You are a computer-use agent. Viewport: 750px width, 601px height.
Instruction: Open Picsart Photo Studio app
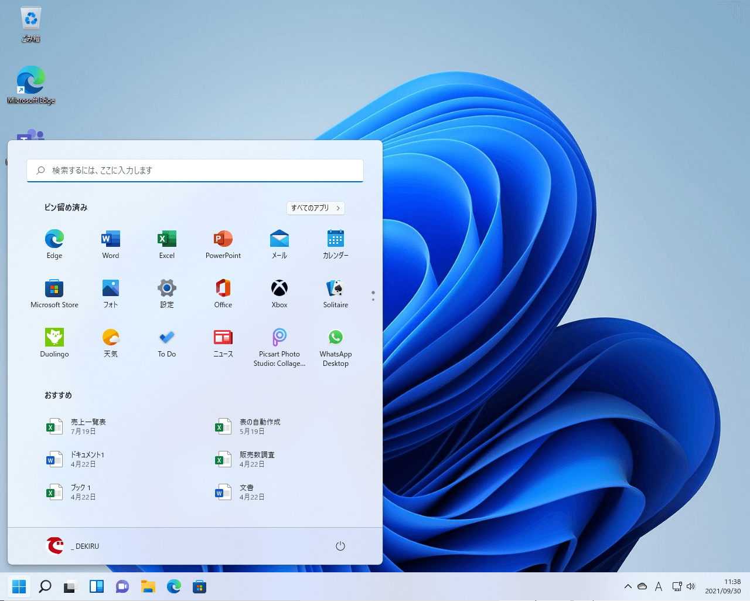(279, 347)
